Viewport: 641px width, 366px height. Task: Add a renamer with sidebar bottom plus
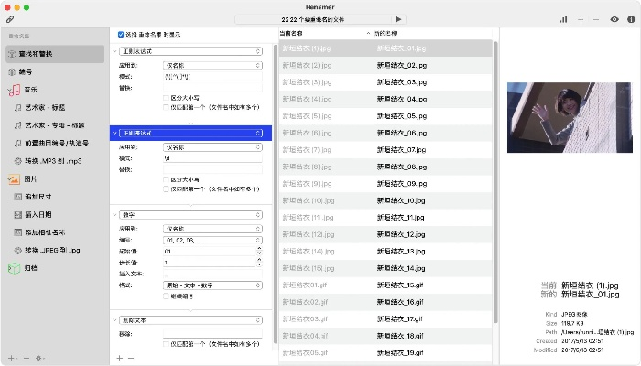pyautogui.click(x=11, y=358)
